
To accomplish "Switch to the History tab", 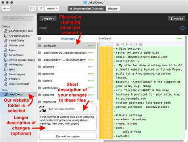I will tap(113, 9).
